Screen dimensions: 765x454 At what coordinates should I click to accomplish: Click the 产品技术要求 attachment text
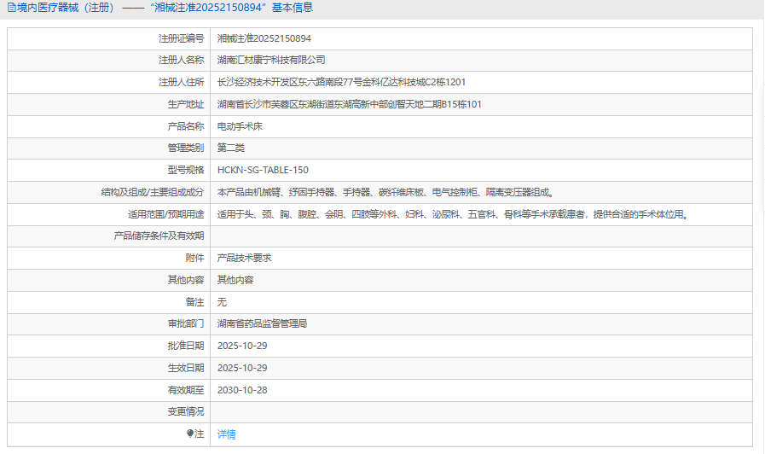click(x=244, y=258)
